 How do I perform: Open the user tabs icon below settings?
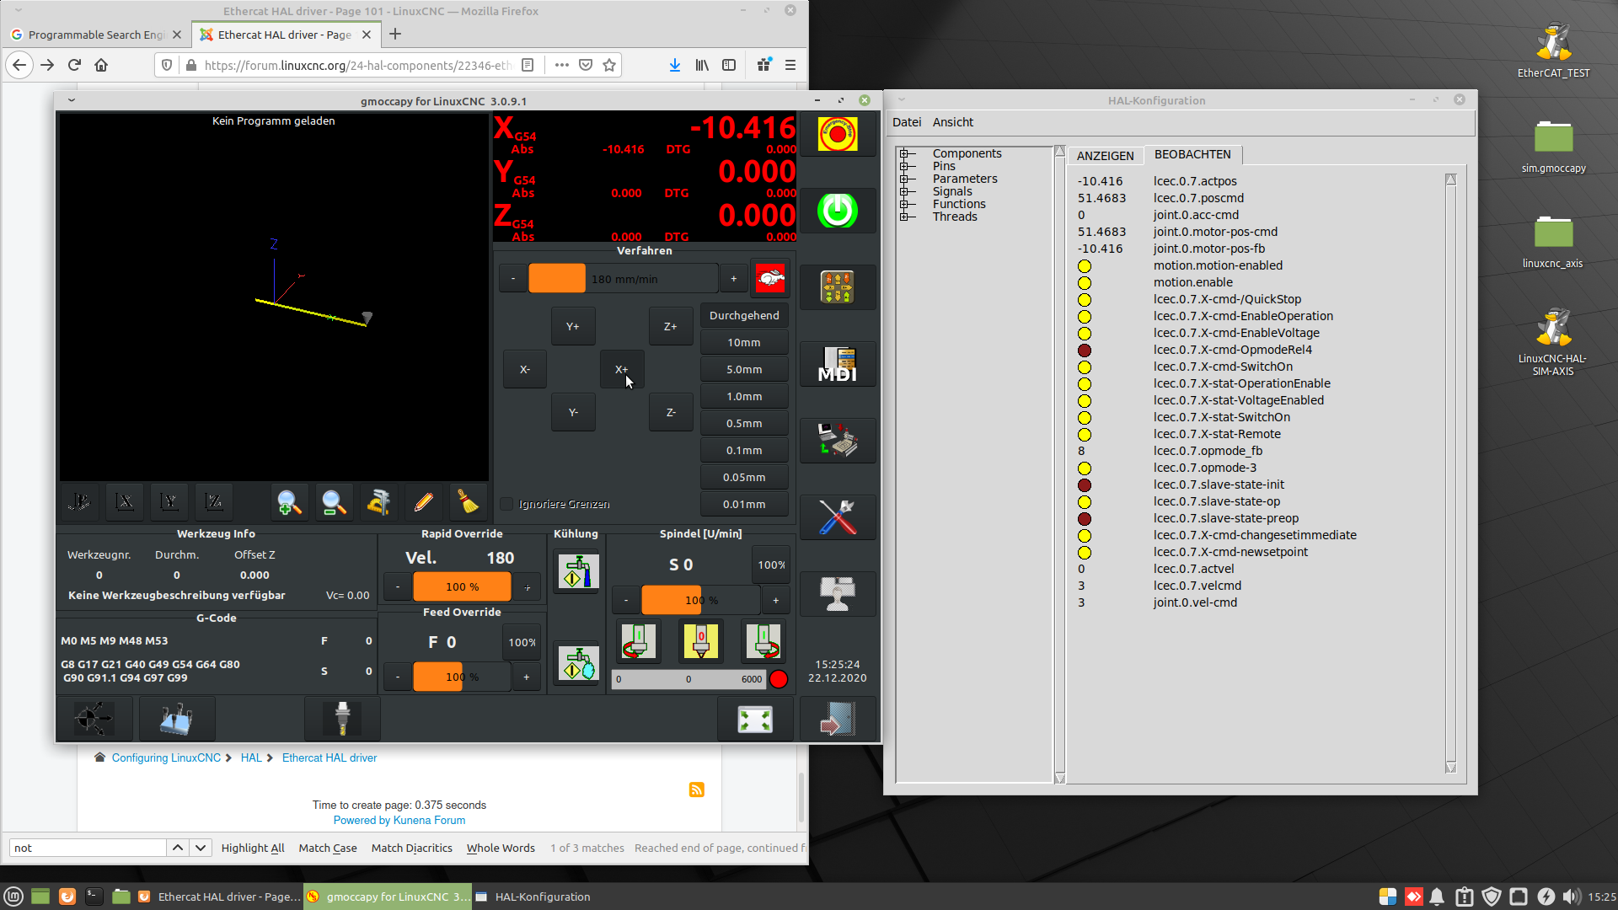pyautogui.click(x=838, y=594)
